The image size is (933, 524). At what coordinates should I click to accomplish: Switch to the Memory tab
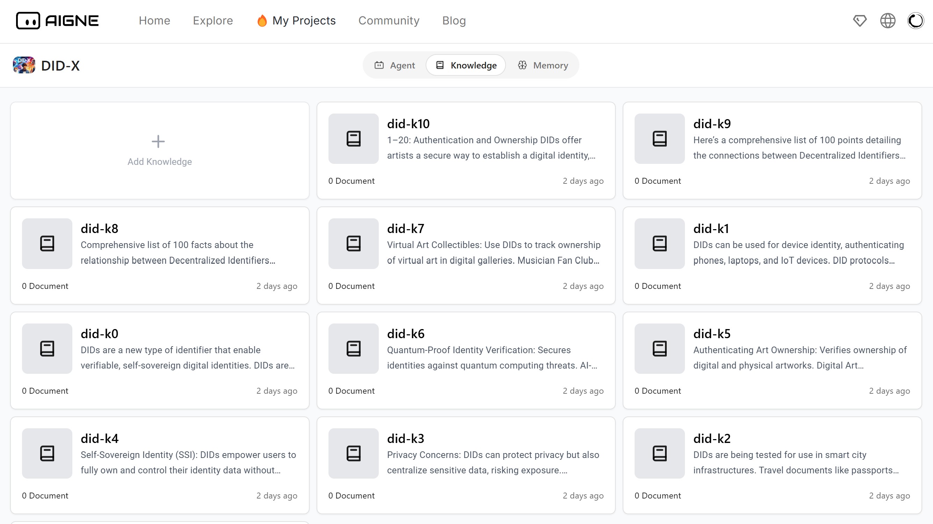[543, 66]
